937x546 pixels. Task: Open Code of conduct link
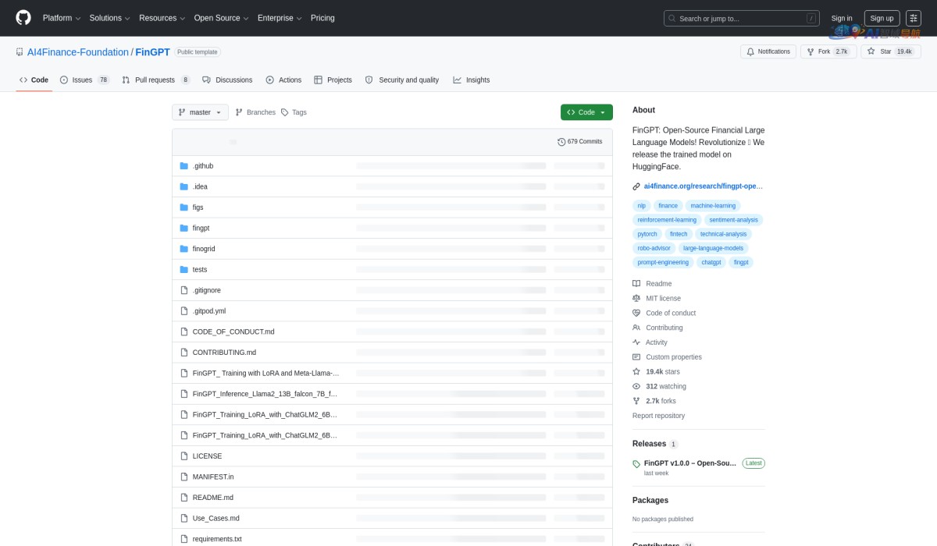click(x=671, y=313)
